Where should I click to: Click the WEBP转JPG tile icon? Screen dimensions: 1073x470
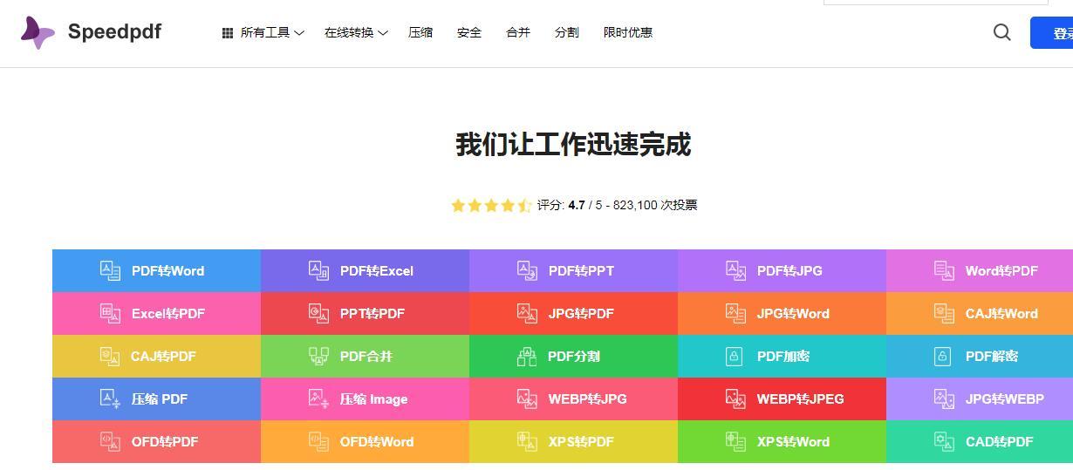527,398
